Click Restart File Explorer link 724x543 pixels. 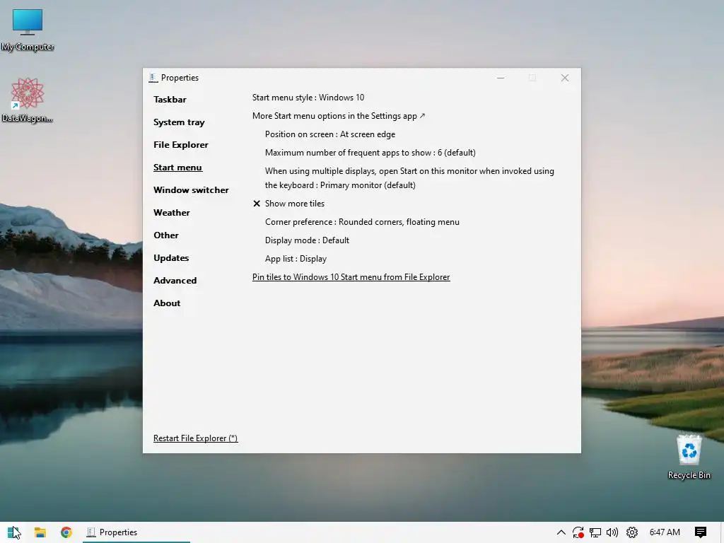pos(195,438)
